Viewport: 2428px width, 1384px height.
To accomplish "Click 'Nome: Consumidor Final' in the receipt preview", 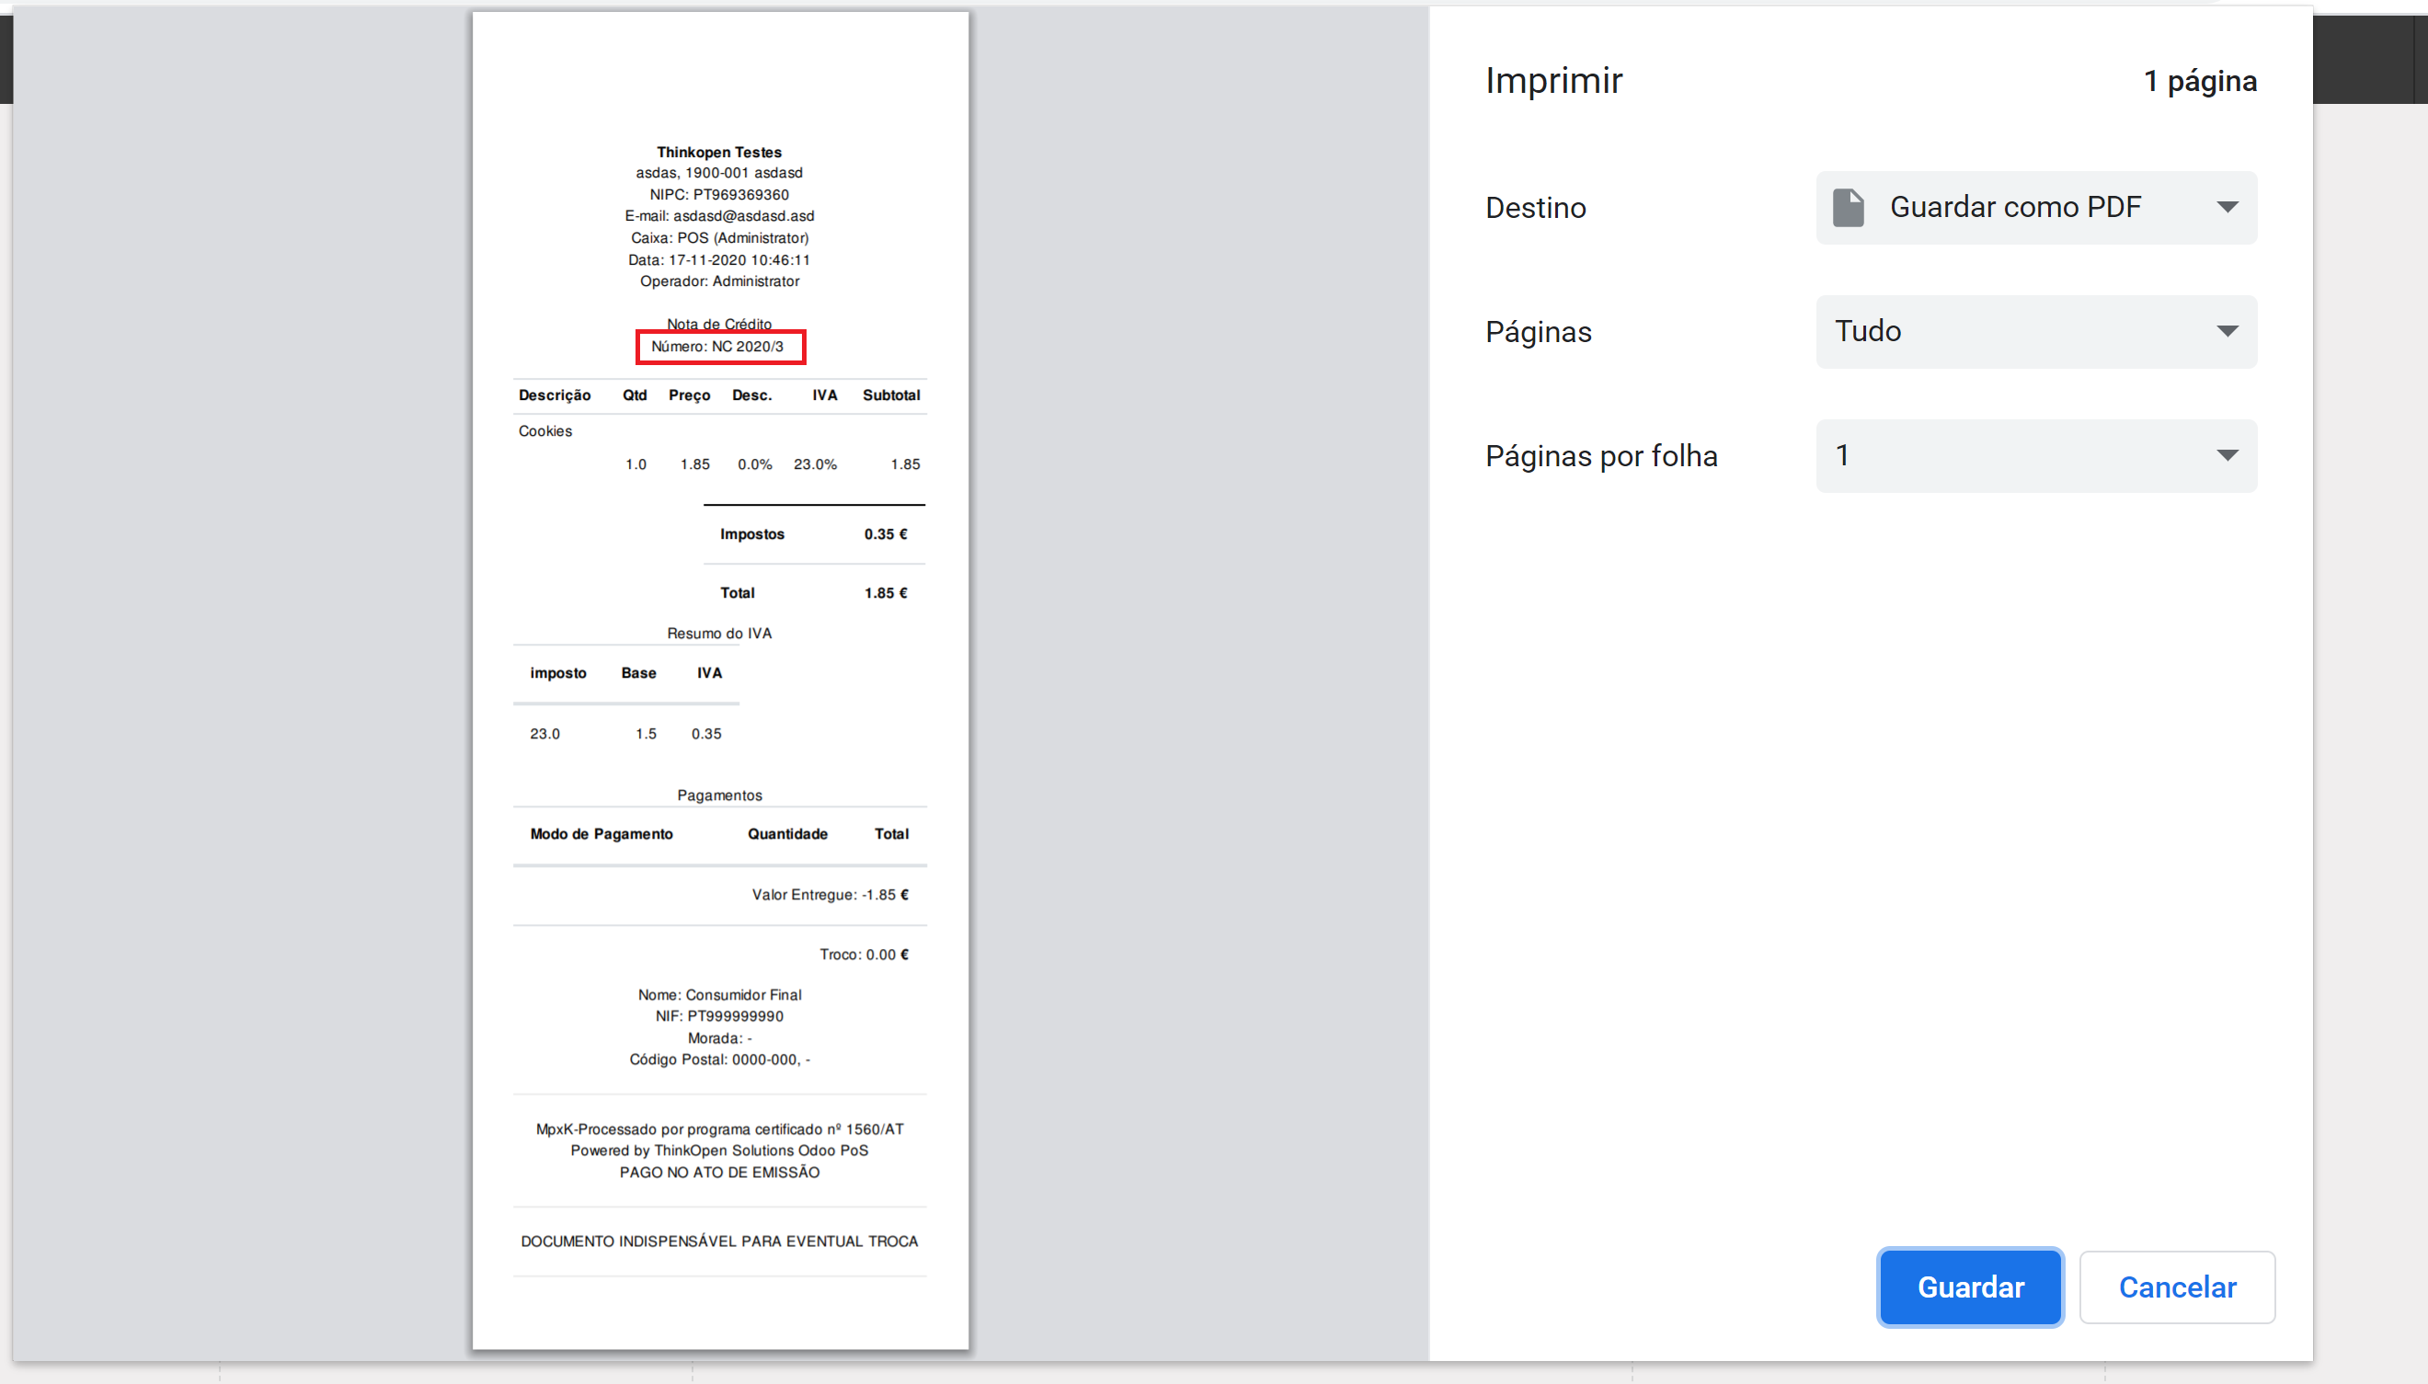I will pos(718,994).
